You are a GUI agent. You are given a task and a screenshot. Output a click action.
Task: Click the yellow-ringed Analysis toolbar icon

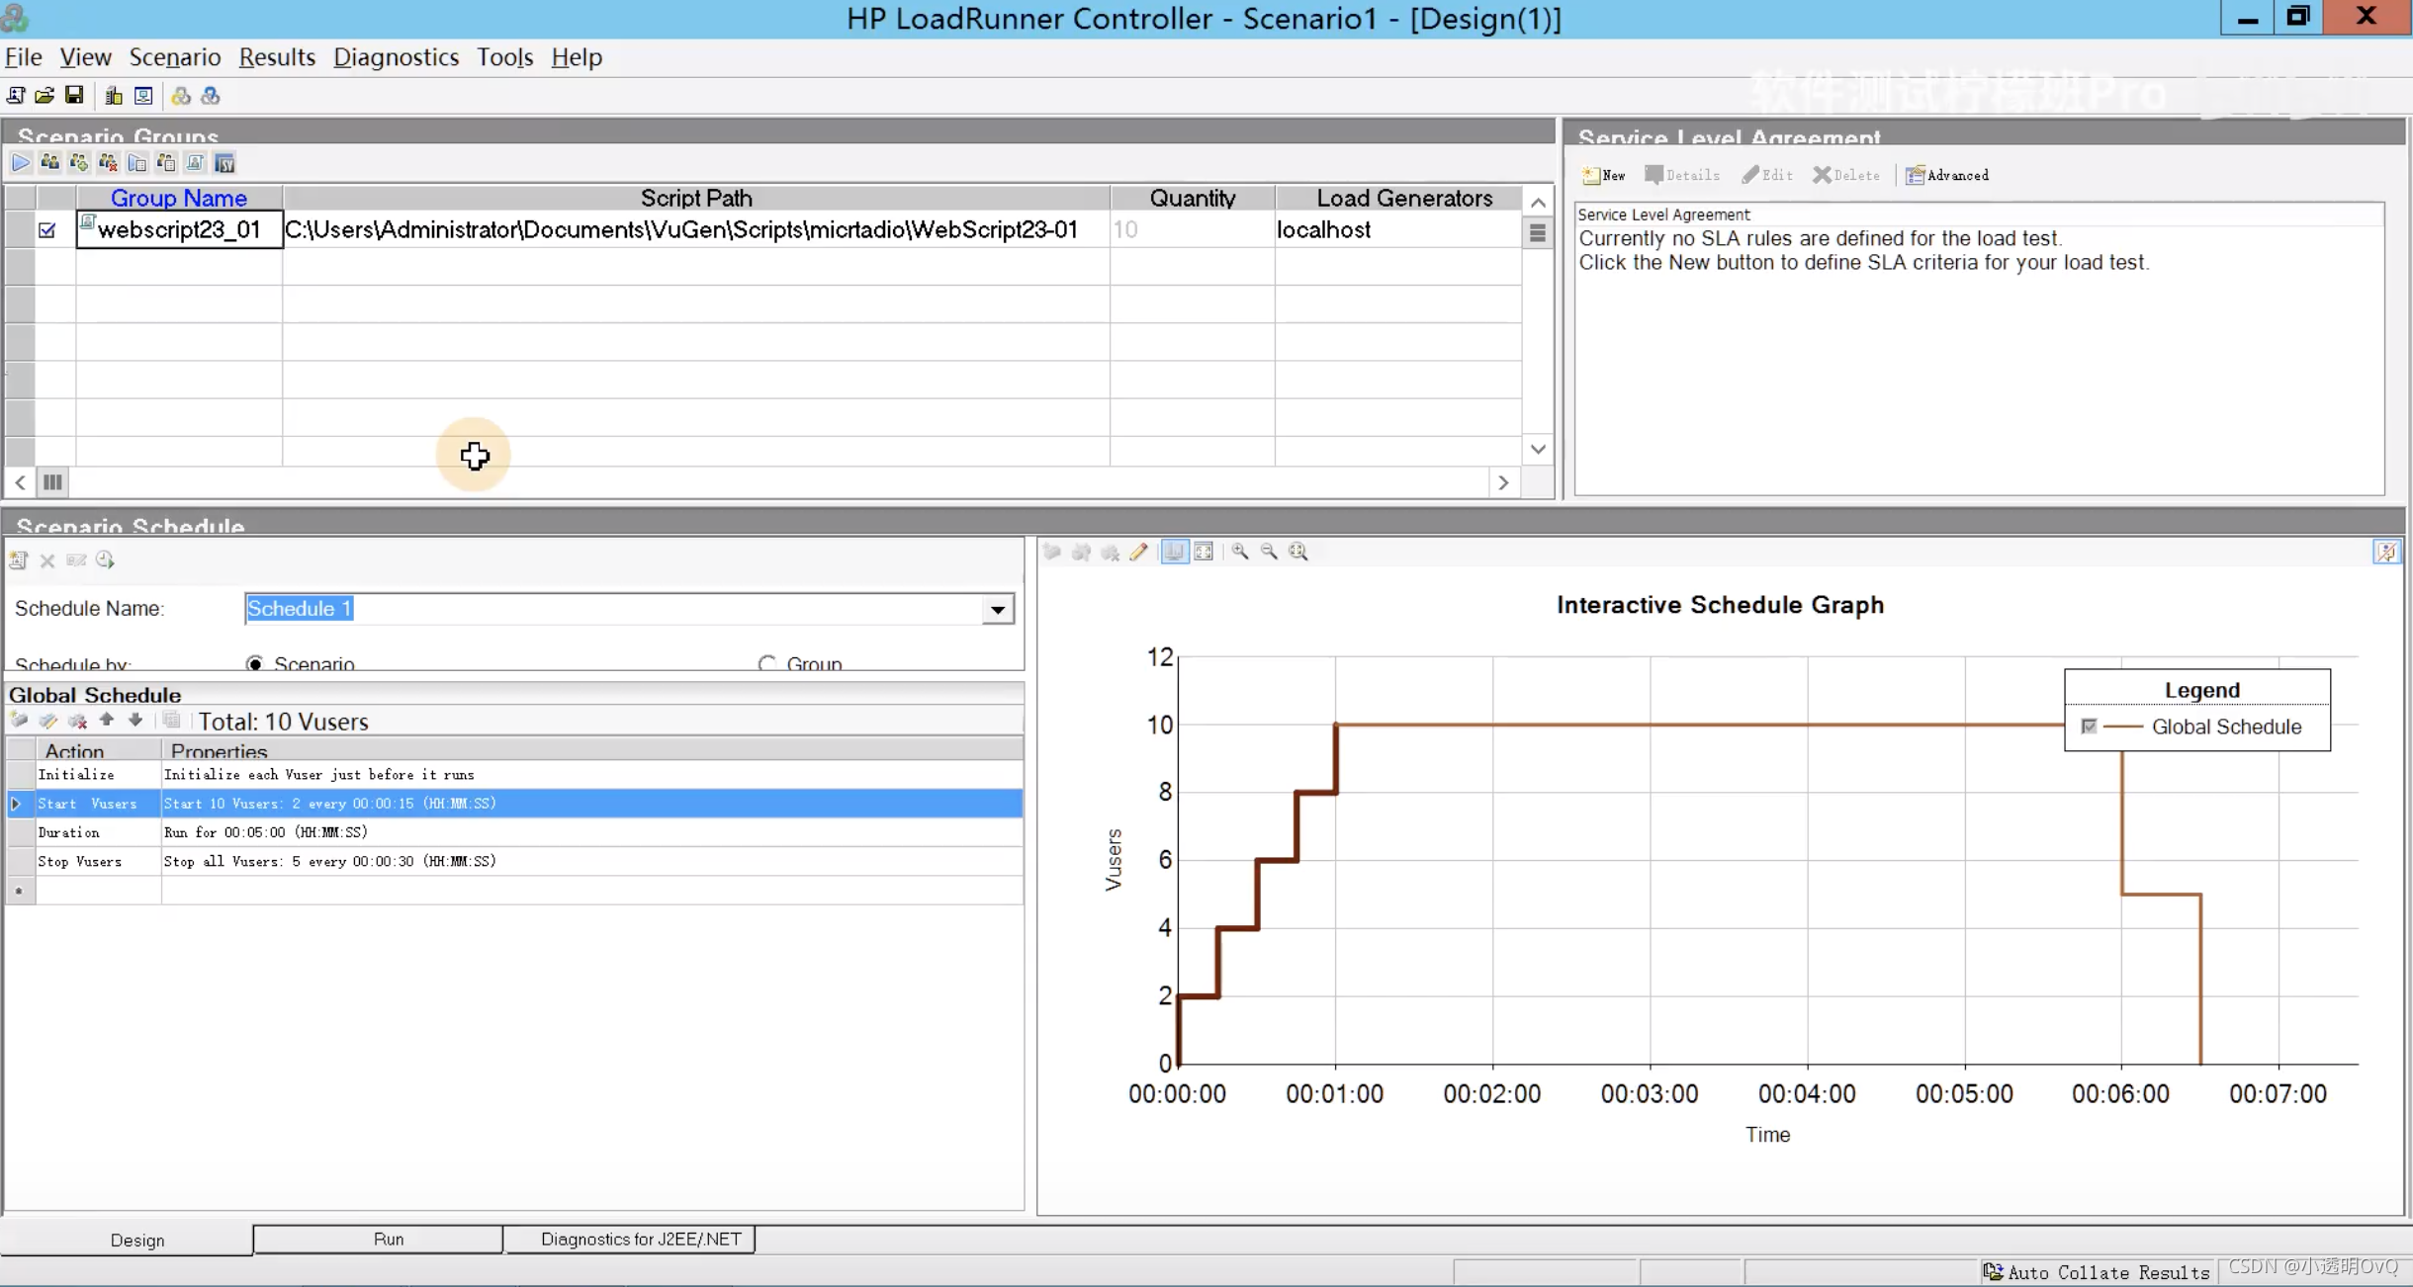[181, 95]
